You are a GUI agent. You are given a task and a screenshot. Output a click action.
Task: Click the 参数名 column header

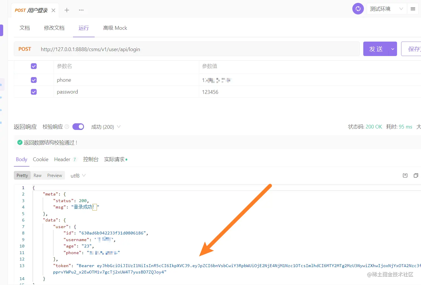click(x=64, y=66)
